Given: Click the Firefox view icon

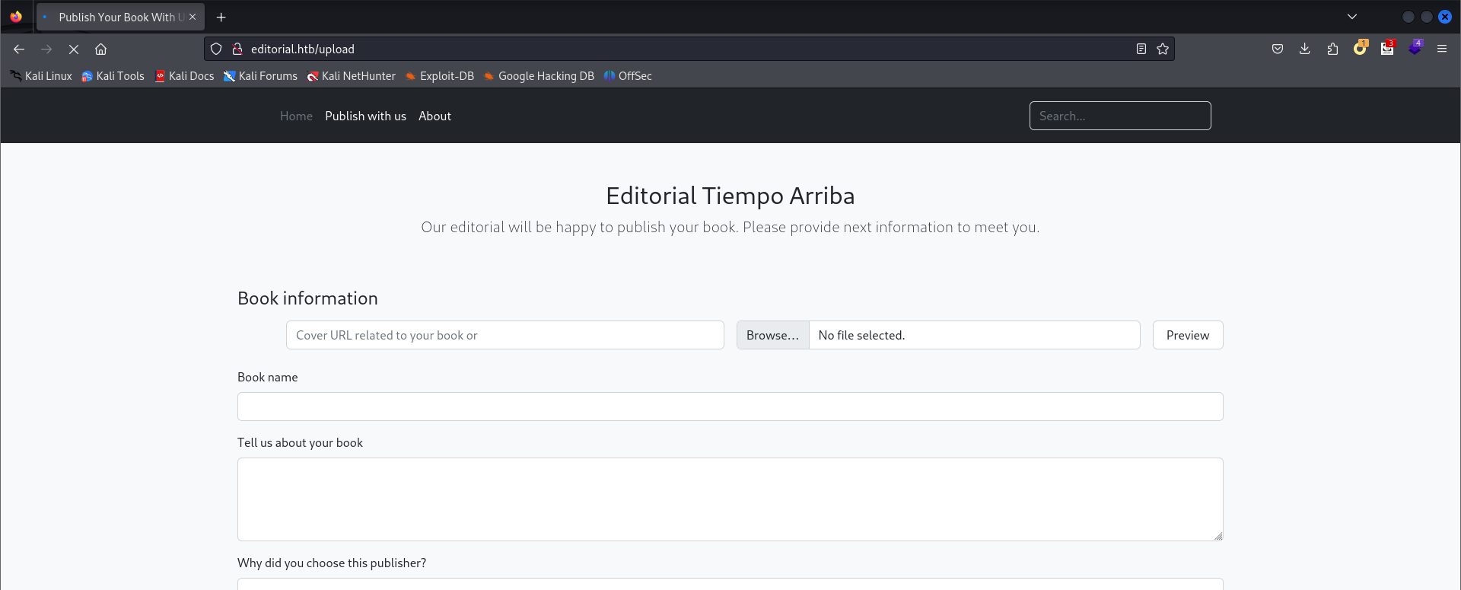Looking at the screenshot, I should [x=16, y=17].
